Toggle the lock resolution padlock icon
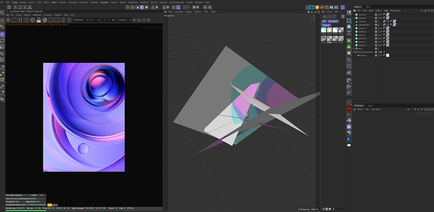Screen dimensions: 434x212 [x=39, y=20]
